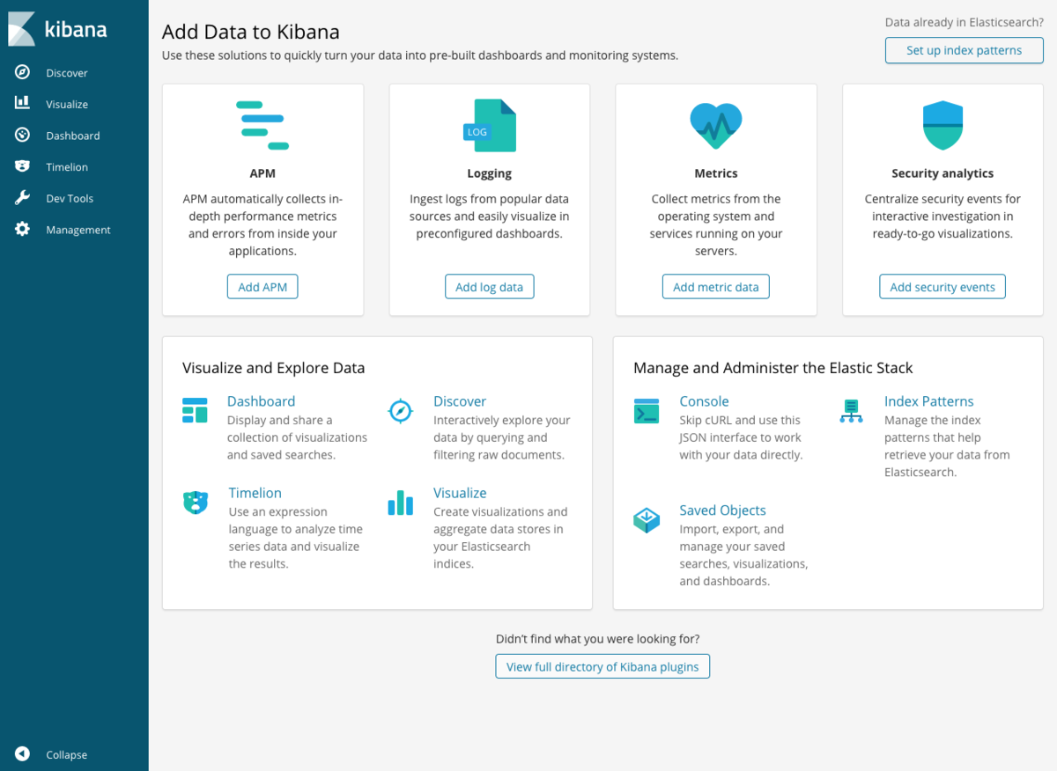1057x771 pixels.
Task: Open the Index Patterns link
Action: 929,401
